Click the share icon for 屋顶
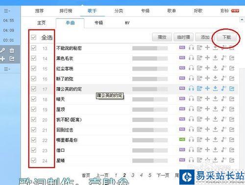 232,109
